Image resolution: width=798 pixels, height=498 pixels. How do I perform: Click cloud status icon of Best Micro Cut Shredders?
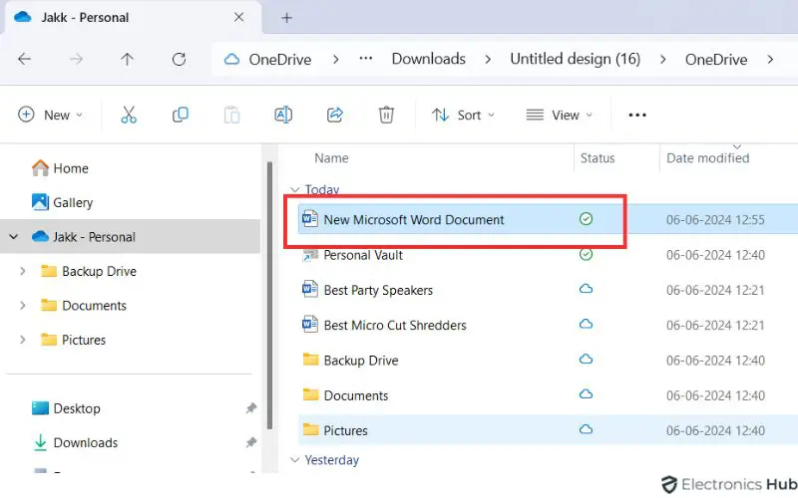[x=586, y=325]
